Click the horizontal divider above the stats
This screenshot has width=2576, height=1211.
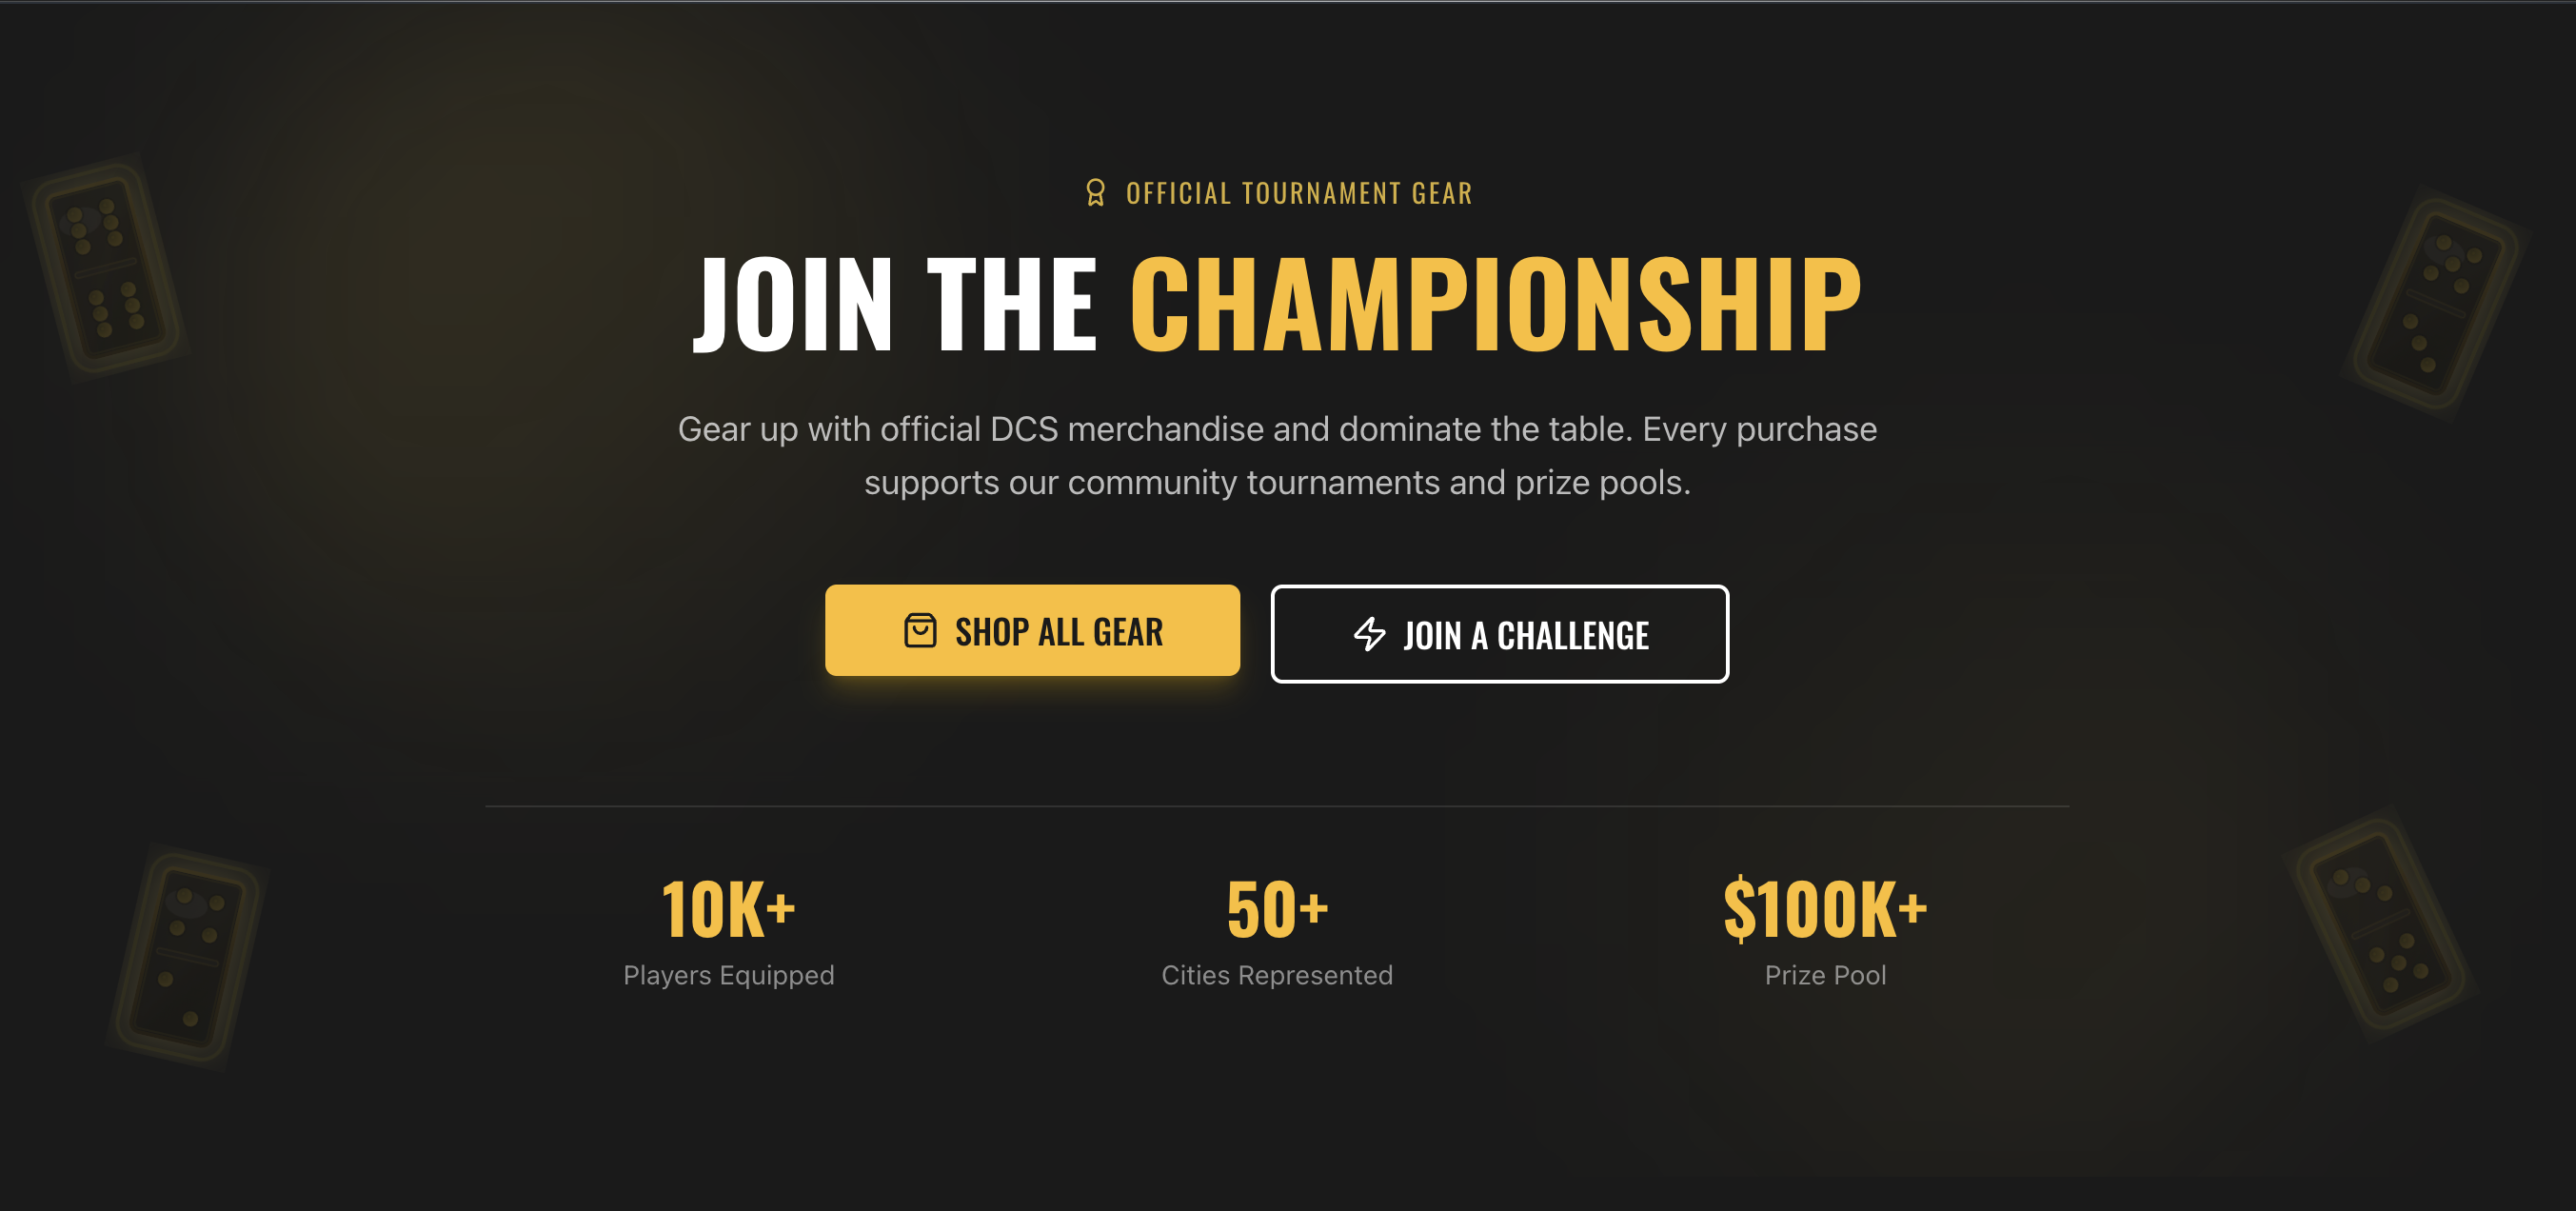pyautogui.click(x=1277, y=806)
